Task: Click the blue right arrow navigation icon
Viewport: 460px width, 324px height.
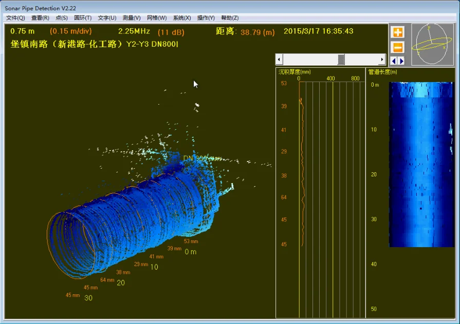Action: [400, 60]
